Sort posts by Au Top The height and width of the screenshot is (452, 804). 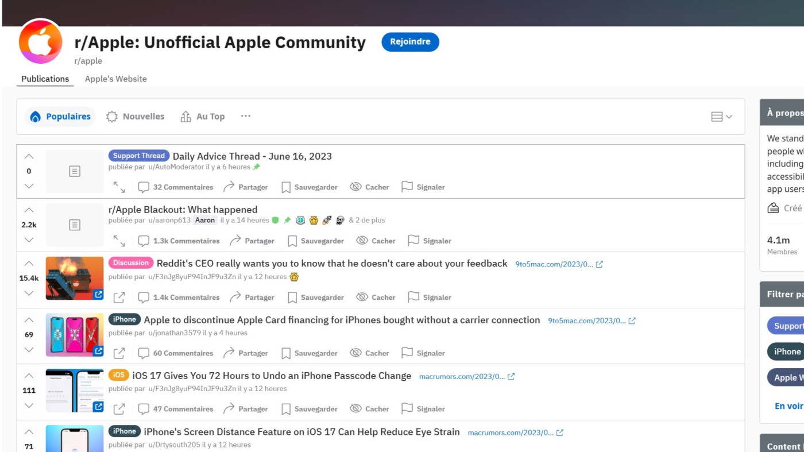point(203,117)
